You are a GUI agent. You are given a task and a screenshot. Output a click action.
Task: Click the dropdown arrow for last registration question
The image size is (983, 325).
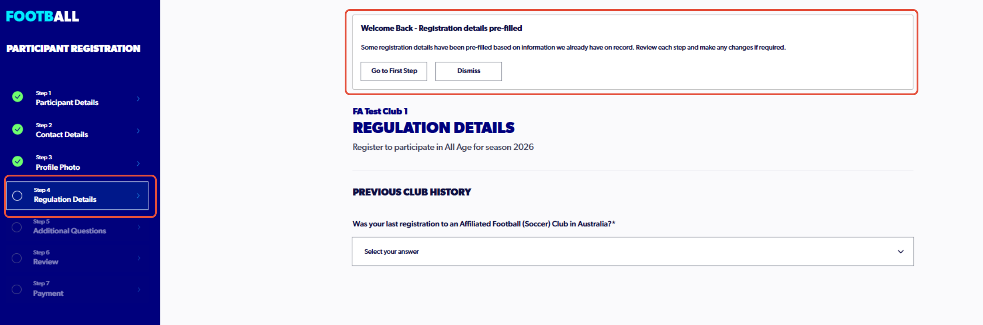901,251
